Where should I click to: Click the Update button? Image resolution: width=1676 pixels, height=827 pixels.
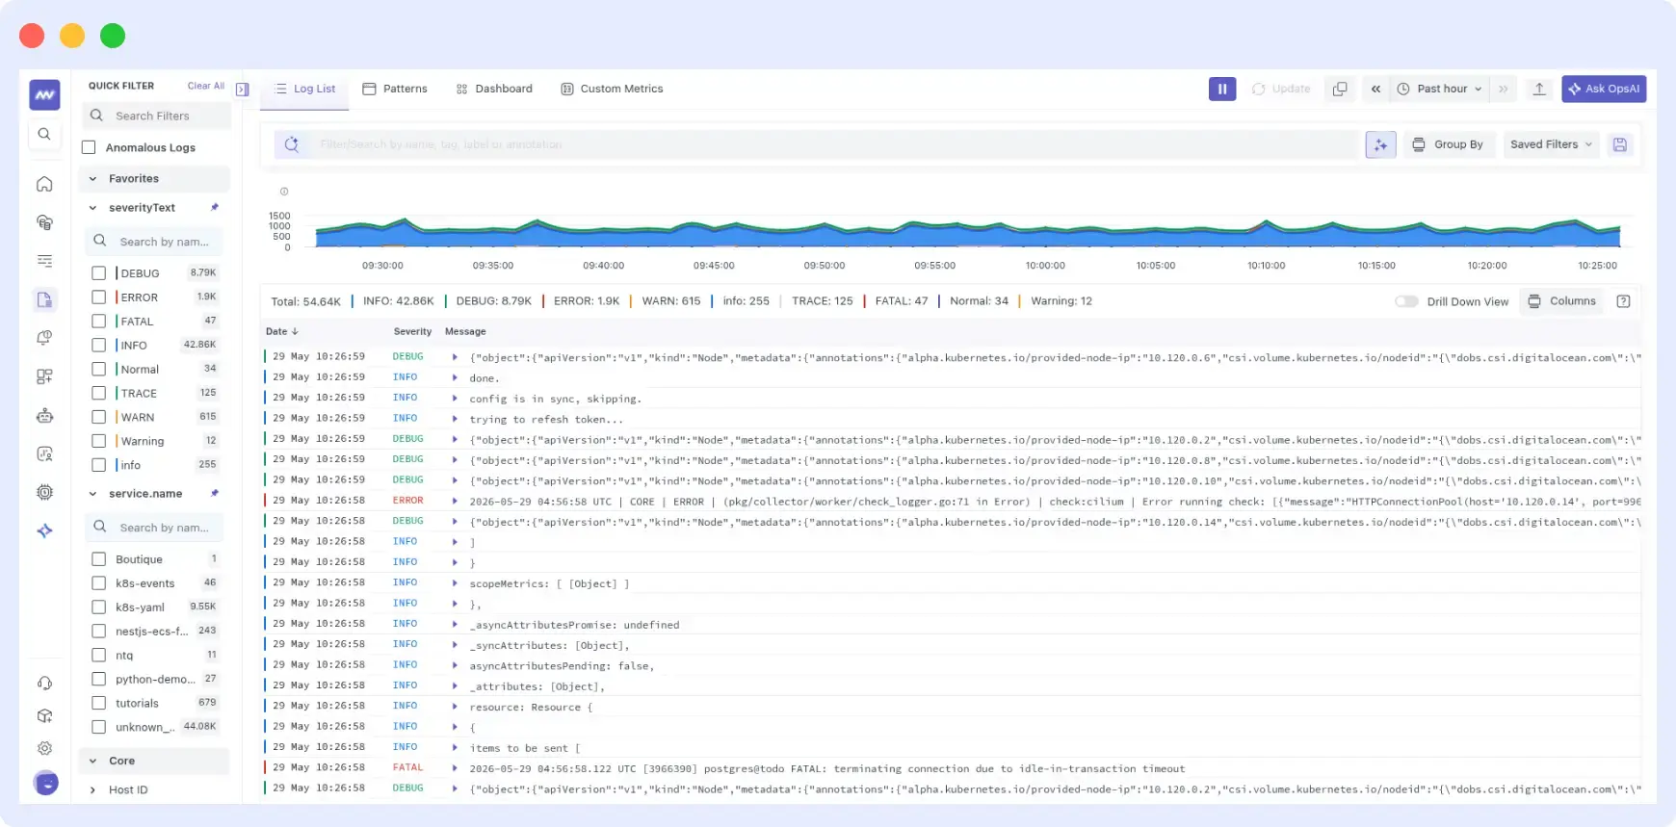tap(1281, 89)
